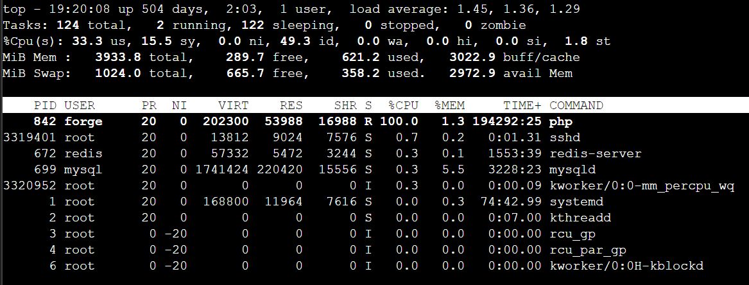Viewport: 749px width, 285px height.
Task: Click swap total value 1024.0
Action: pos(118,74)
